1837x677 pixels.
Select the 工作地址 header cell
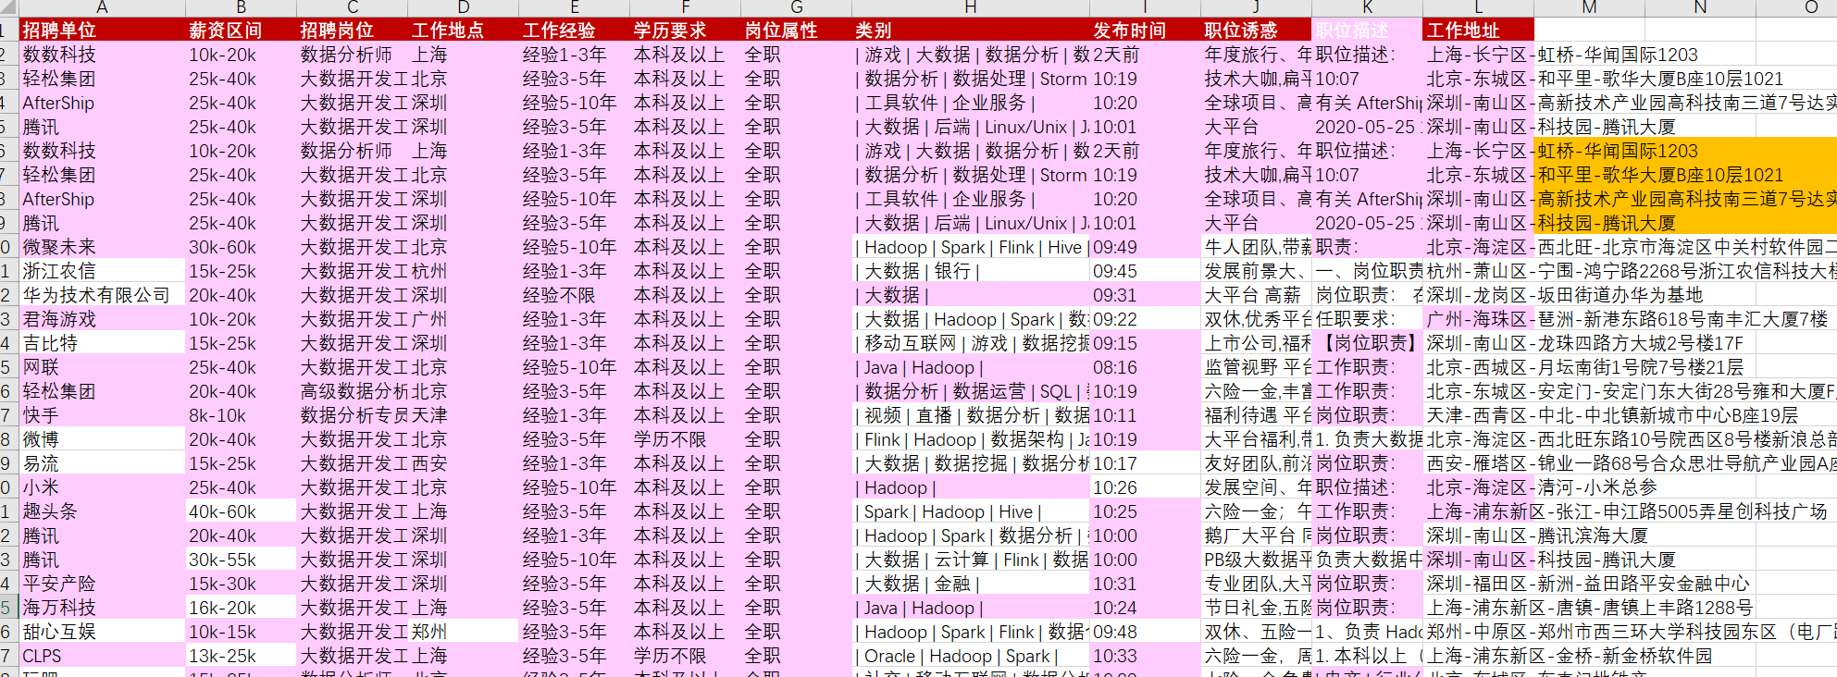(x=1478, y=31)
